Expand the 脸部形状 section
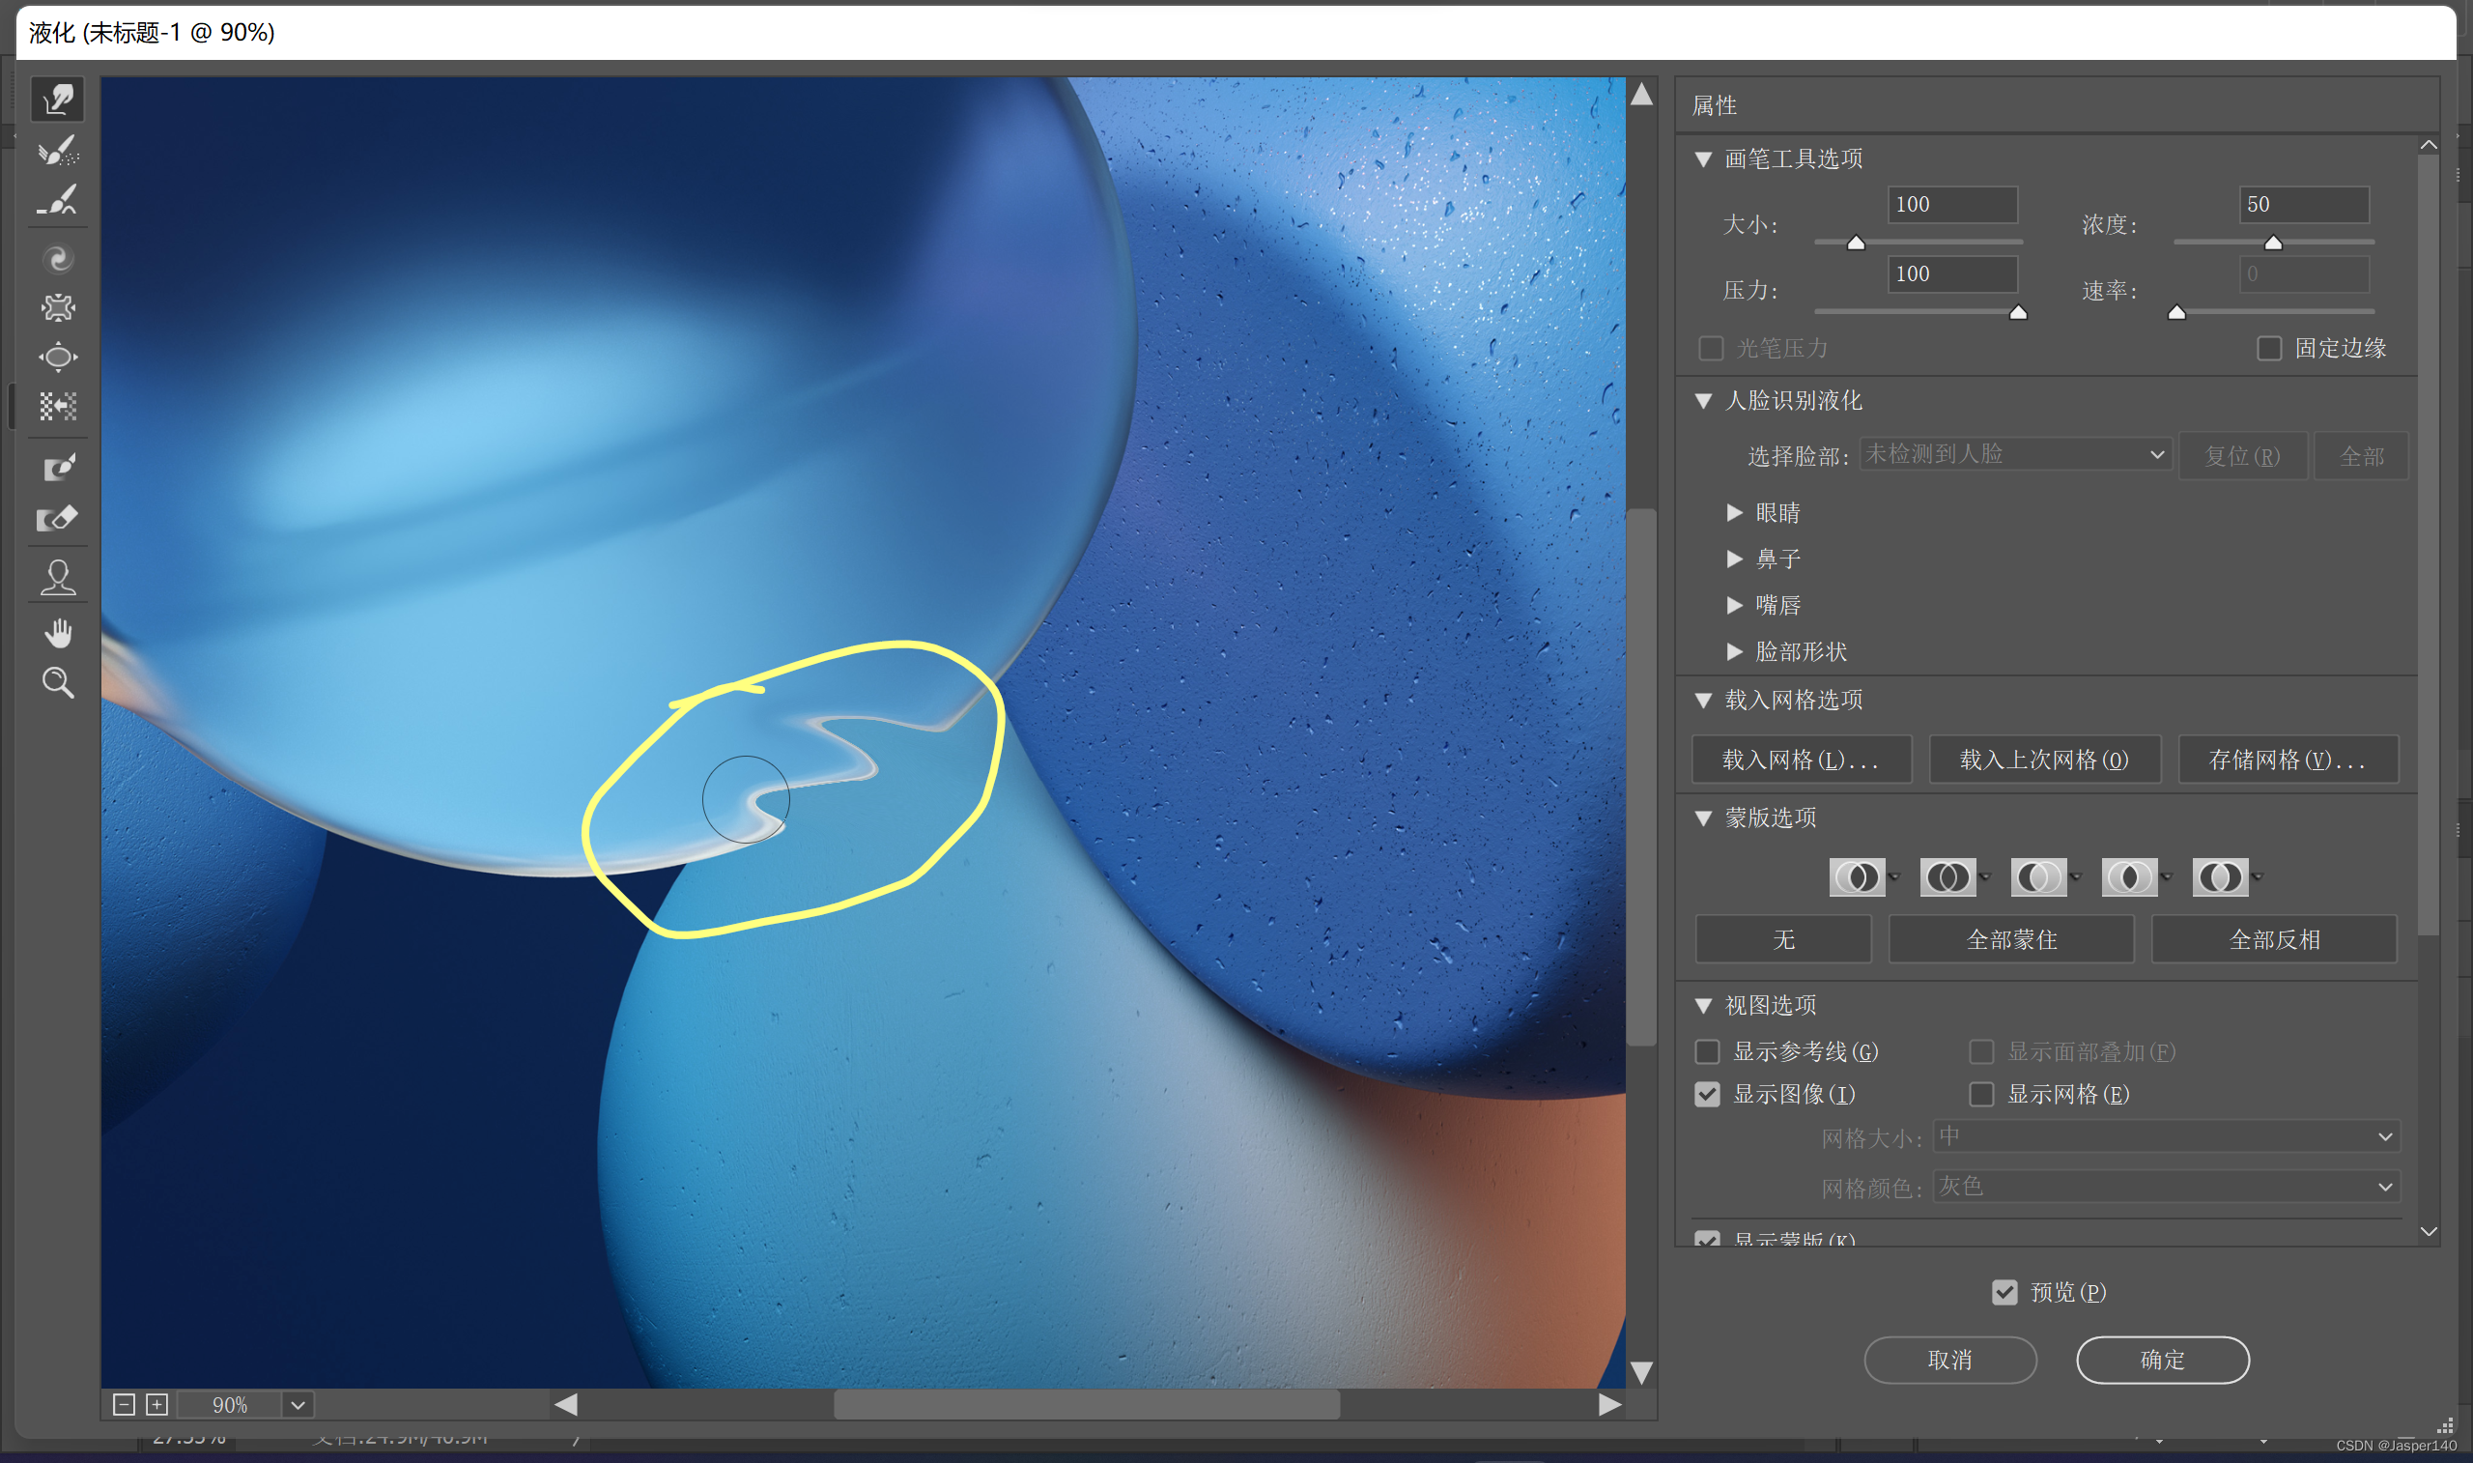 [1735, 651]
